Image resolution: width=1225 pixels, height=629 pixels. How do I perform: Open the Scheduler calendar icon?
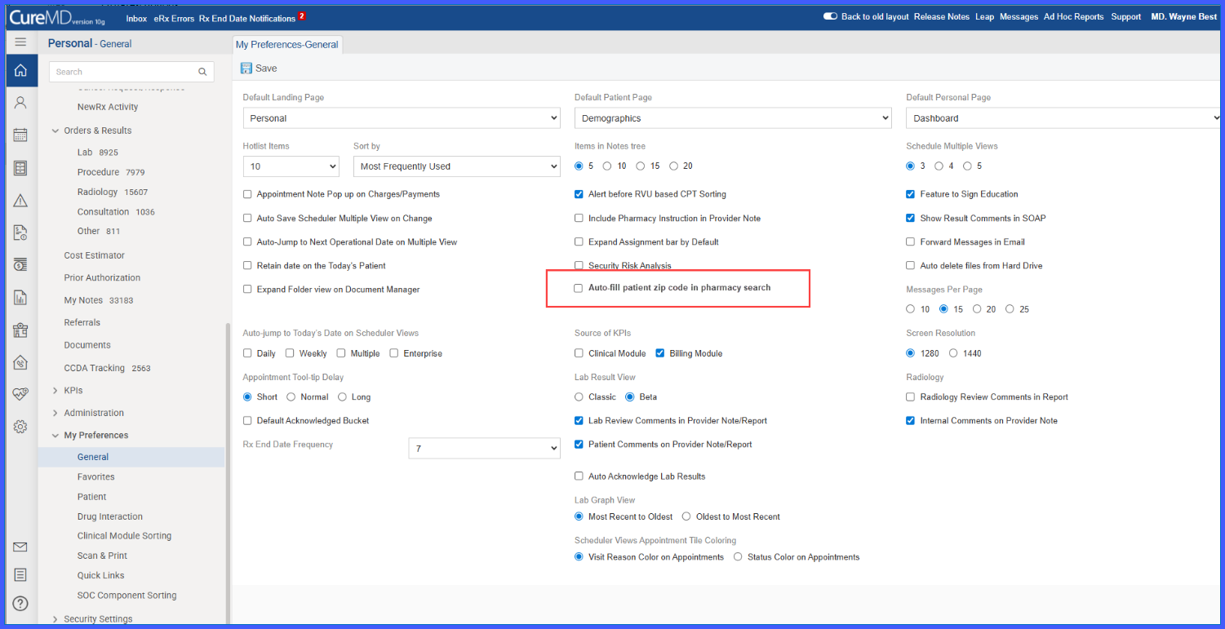(x=20, y=135)
